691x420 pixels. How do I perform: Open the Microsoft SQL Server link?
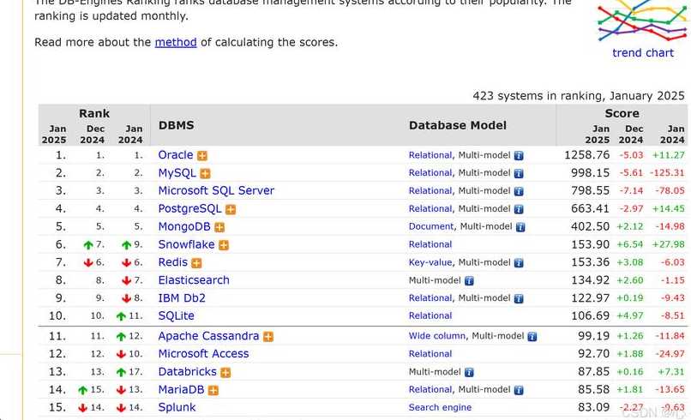216,191
